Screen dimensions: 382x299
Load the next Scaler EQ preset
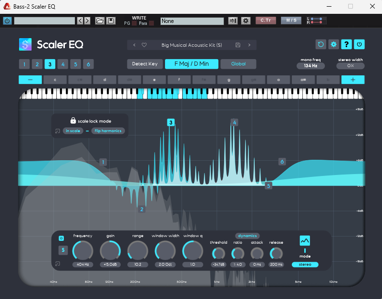pos(249,45)
